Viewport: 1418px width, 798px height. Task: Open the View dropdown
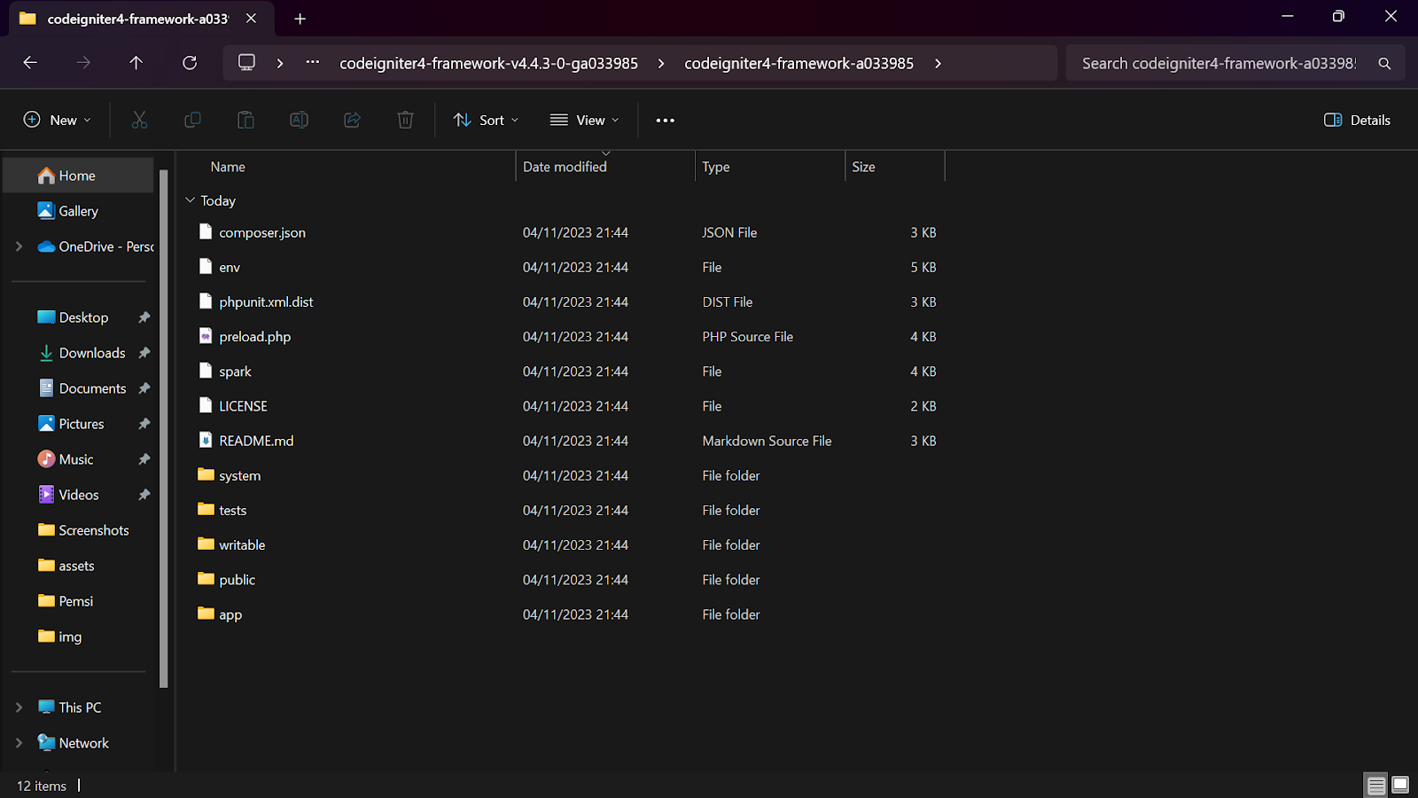click(x=584, y=120)
